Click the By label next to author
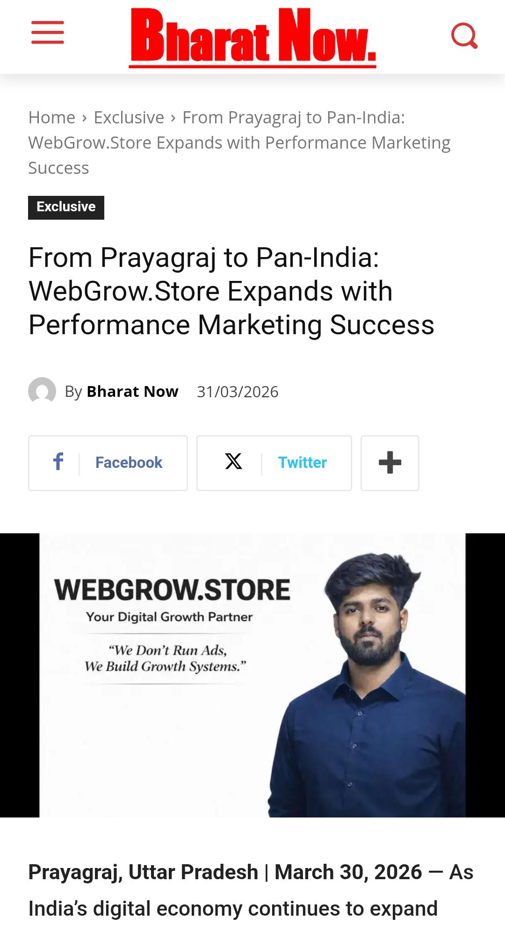505x925 pixels. (73, 392)
